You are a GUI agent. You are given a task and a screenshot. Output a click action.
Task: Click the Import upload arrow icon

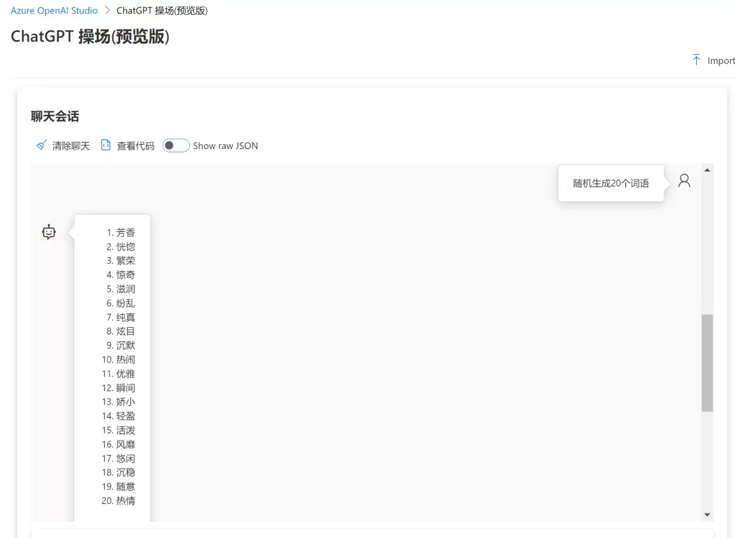(696, 60)
